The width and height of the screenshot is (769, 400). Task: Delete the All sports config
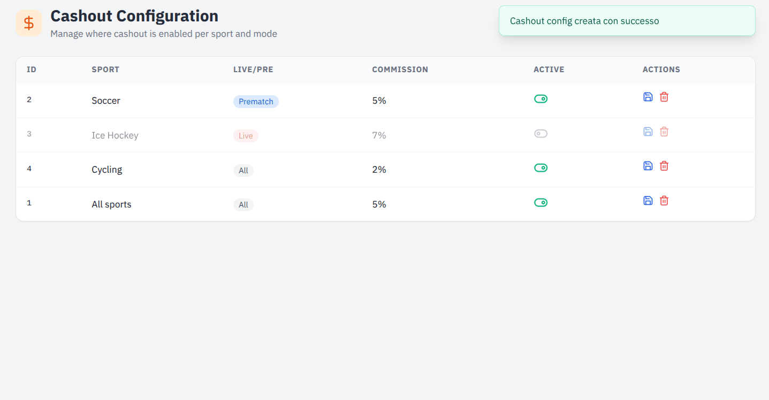664,201
